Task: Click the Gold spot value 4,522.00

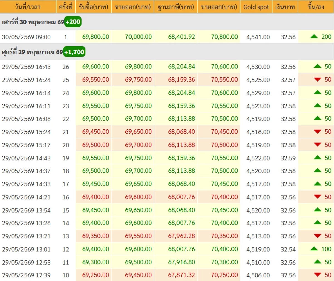Action: tap(258, 158)
